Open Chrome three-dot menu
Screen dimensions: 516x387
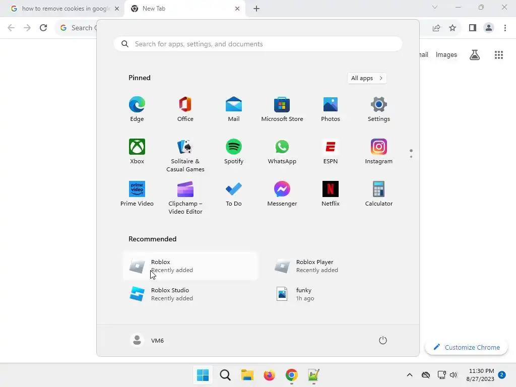point(505,28)
